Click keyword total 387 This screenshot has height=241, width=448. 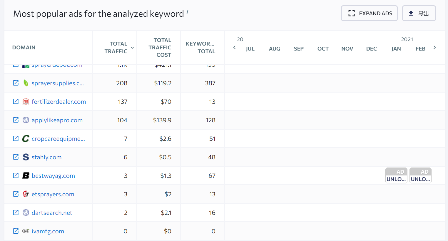210,83
